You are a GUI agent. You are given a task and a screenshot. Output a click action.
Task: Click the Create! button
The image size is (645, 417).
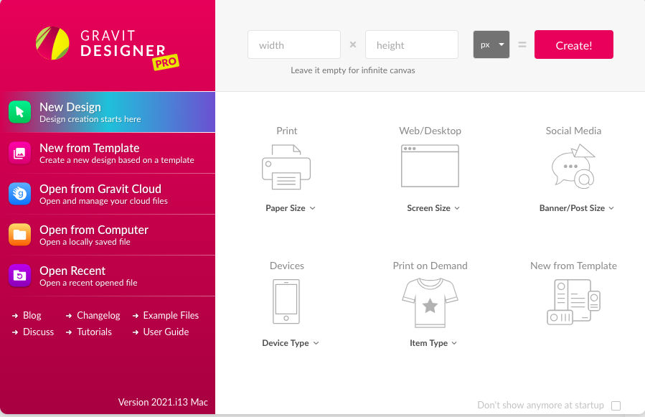tap(574, 44)
